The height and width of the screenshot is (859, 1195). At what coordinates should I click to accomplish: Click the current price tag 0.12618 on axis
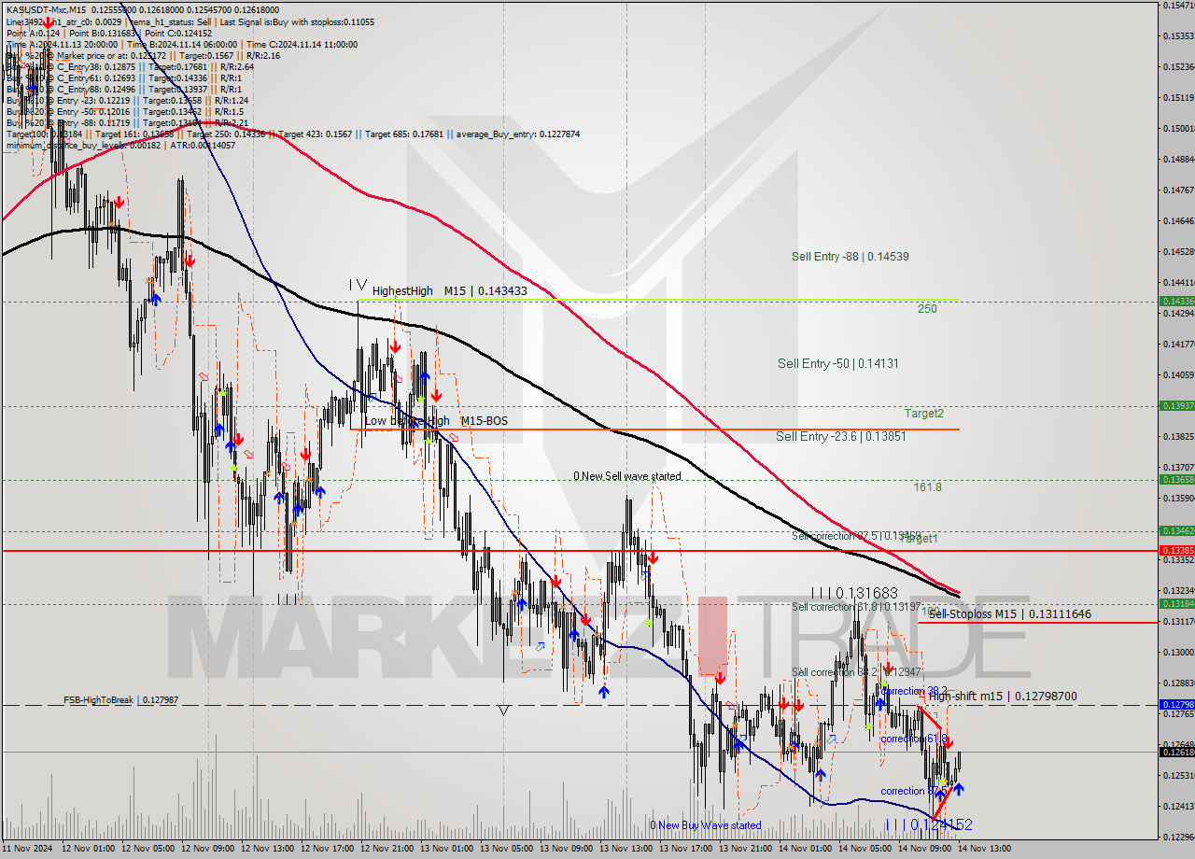1176,752
